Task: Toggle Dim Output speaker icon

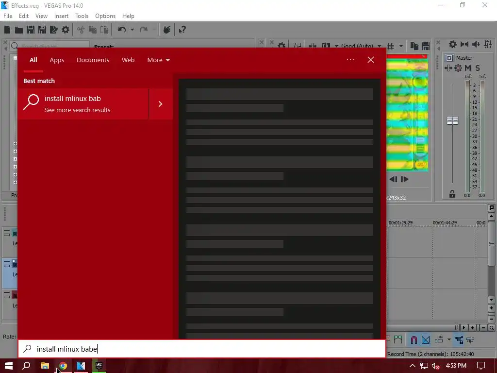Action: click(x=476, y=44)
